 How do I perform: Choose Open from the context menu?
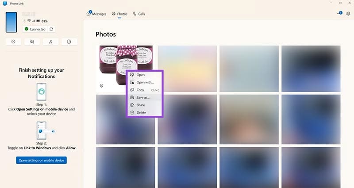(x=140, y=75)
